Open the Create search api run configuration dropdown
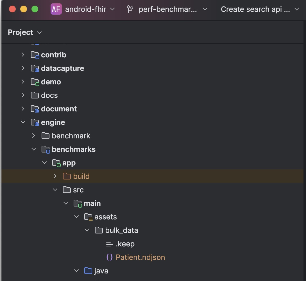Viewport: 306px width, 281px height. click(260, 9)
